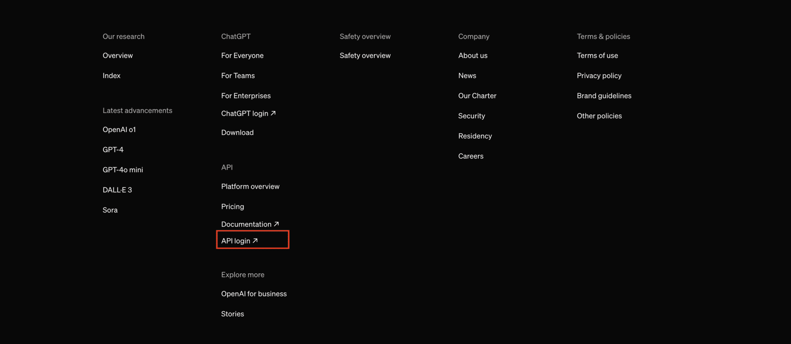Viewport: 791px width, 344px height.
Task: Click the Documentation external link arrow icon
Action: (276, 224)
